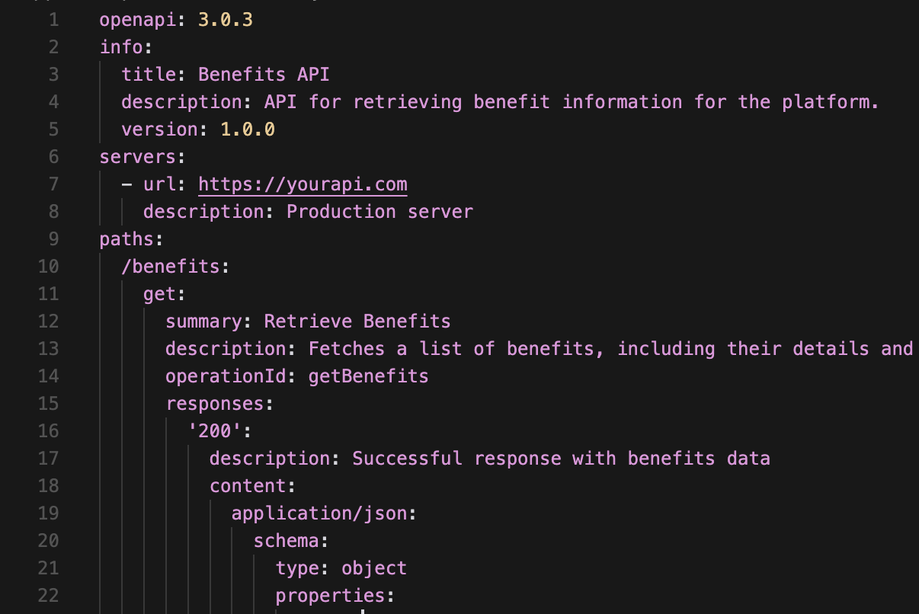Screen dimensions: 919x614
Task: Click 'Fetches a list of benefits' text
Action: pyautogui.click(x=452, y=349)
